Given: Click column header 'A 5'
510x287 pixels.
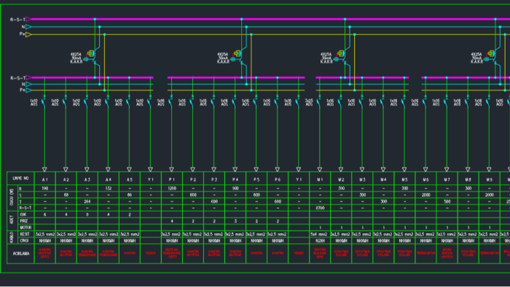Looking at the screenshot, I should pyautogui.click(x=130, y=179).
